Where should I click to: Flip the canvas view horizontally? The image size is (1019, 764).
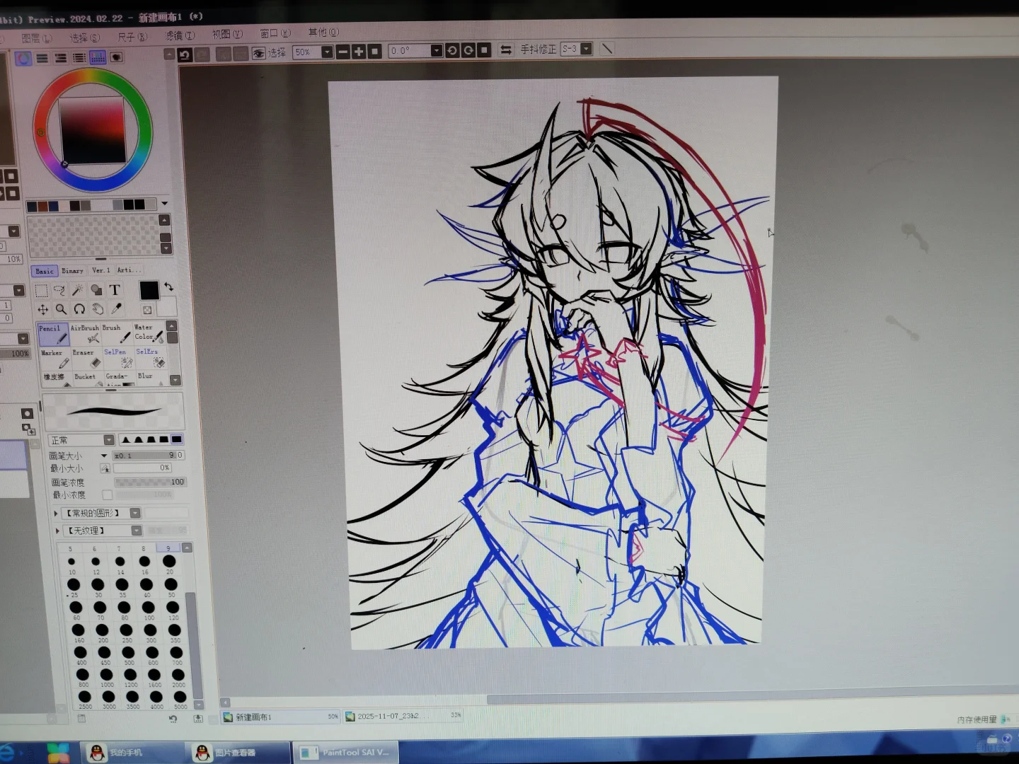pos(506,50)
